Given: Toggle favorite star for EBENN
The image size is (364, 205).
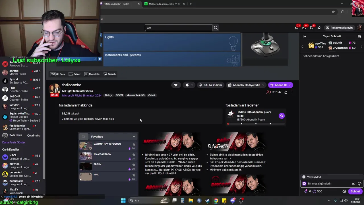Looking at the screenshot, I should 134,165.
